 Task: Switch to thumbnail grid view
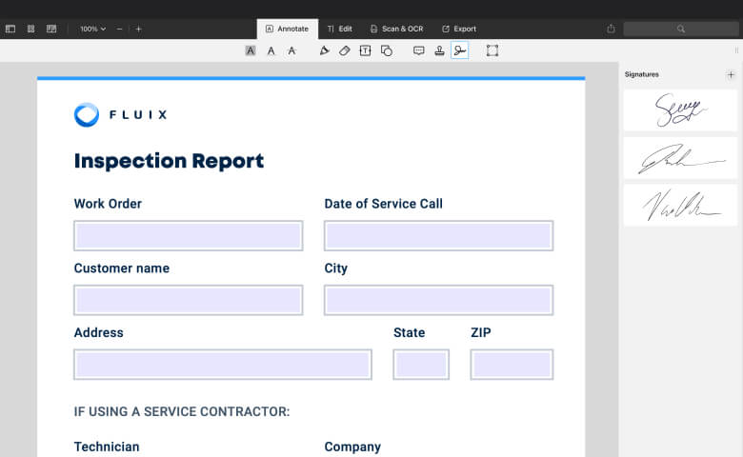31,29
